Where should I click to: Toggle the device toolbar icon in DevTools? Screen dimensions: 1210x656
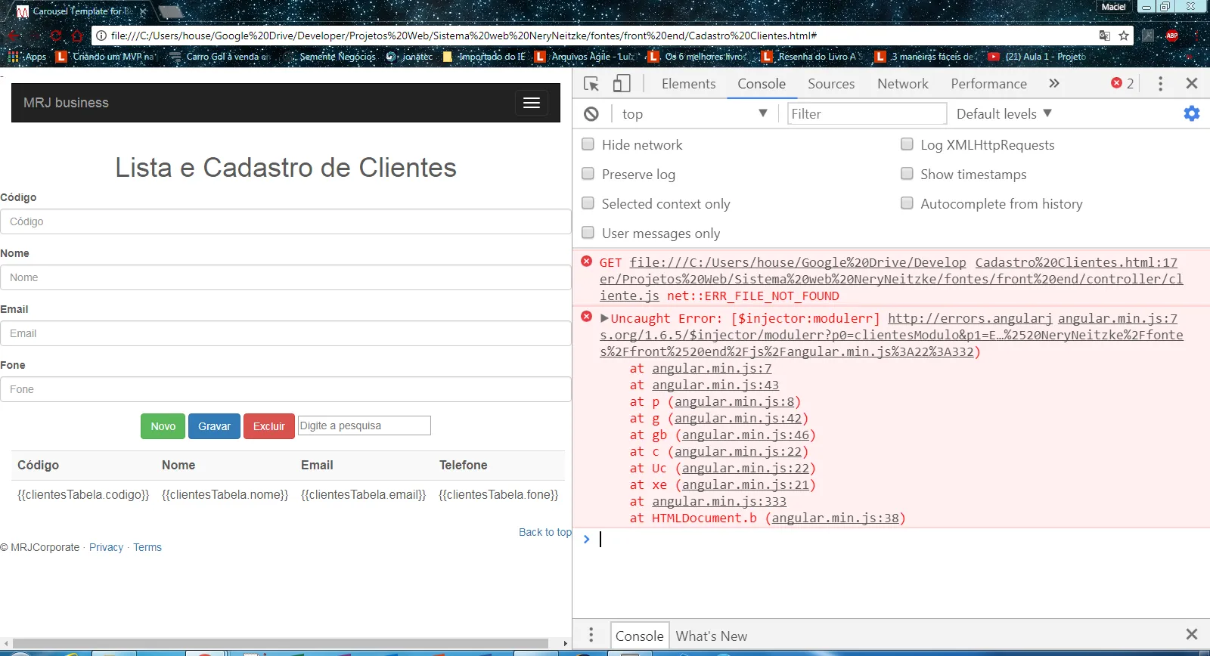pyautogui.click(x=622, y=84)
